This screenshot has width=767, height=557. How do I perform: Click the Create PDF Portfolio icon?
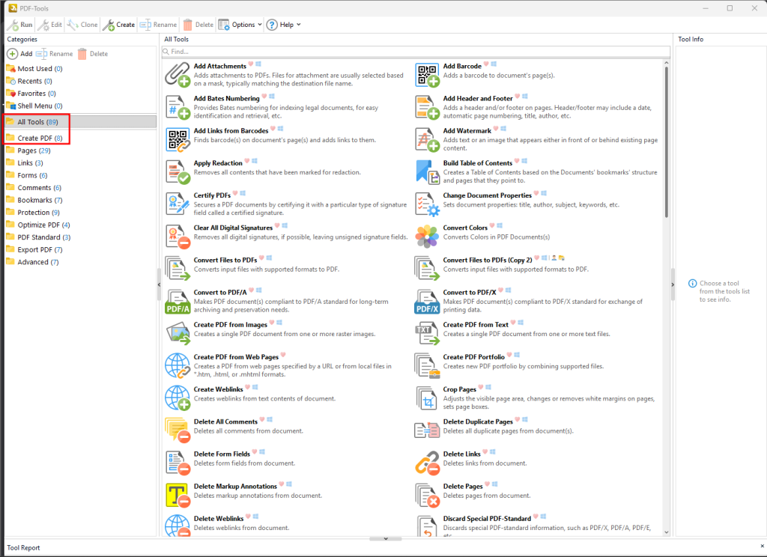427,366
